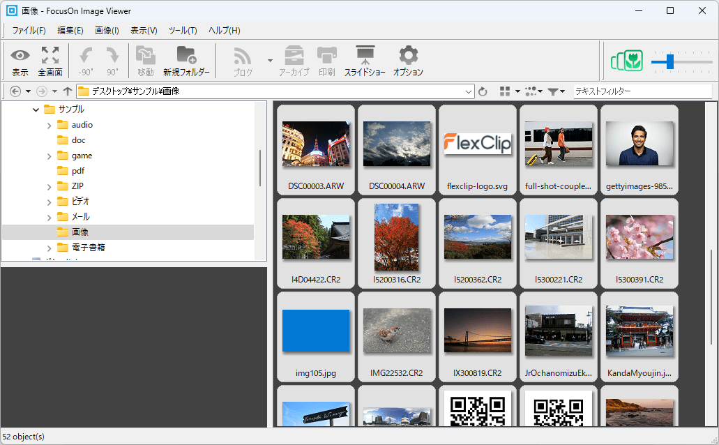Image resolution: width=719 pixels, height=445 pixels.
Task: Open the filter funnel dropdown
Action: click(557, 91)
